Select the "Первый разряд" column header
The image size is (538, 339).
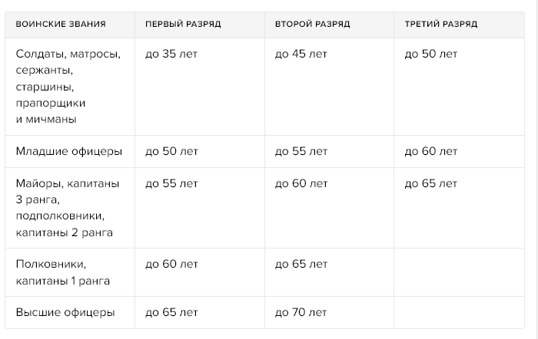(x=183, y=24)
